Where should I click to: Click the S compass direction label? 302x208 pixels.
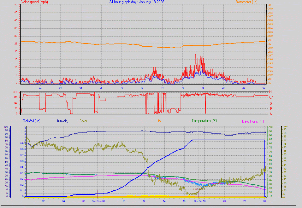(x=270, y=103)
